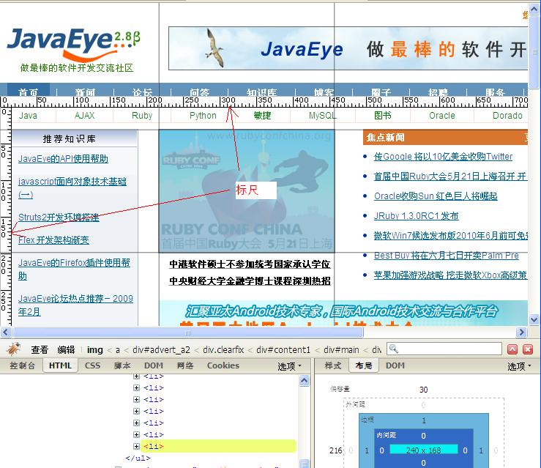Click the JavaEye top banner advertisement
This screenshot has width=541, height=468.
point(348,48)
